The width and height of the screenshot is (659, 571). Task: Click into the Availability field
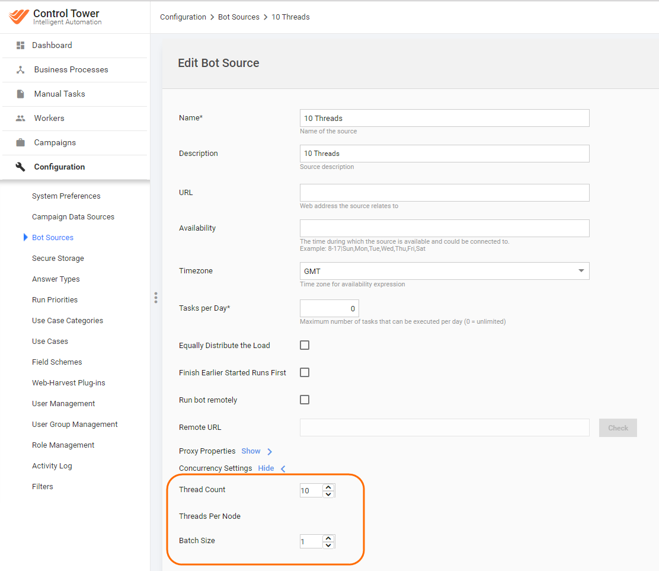click(x=444, y=228)
